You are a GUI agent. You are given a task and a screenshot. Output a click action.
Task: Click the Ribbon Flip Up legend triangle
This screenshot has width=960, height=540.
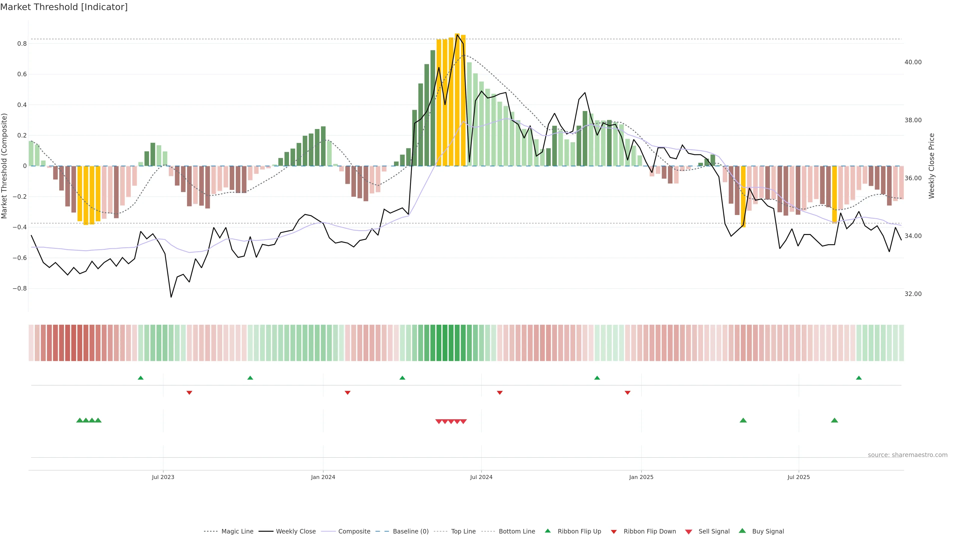[548, 531]
